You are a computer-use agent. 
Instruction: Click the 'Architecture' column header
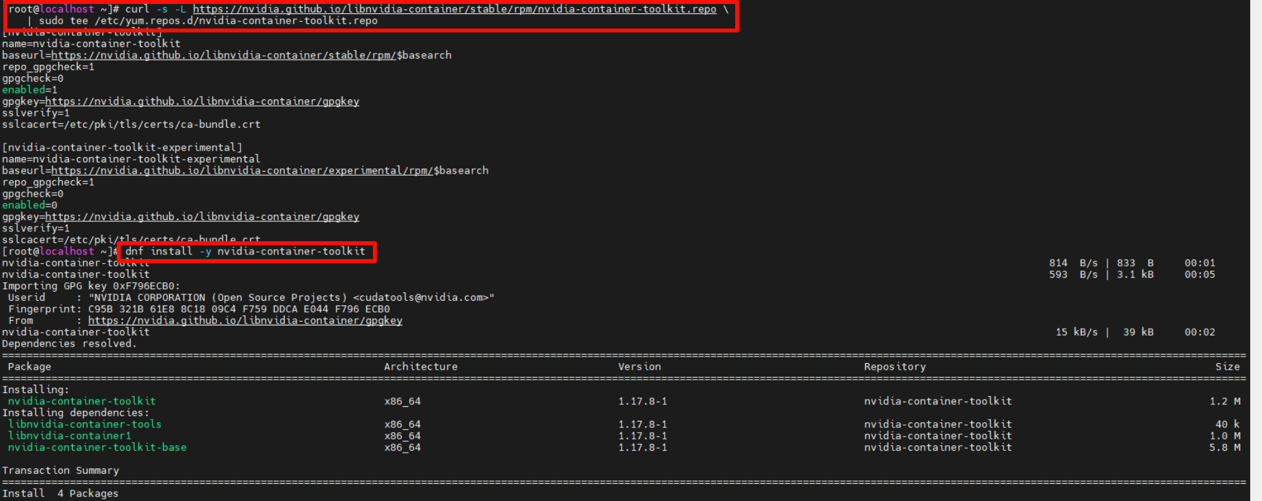point(421,366)
